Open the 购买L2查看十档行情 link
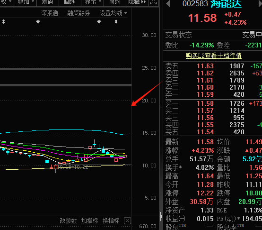Screen dimensions: 262x230 click(214, 55)
